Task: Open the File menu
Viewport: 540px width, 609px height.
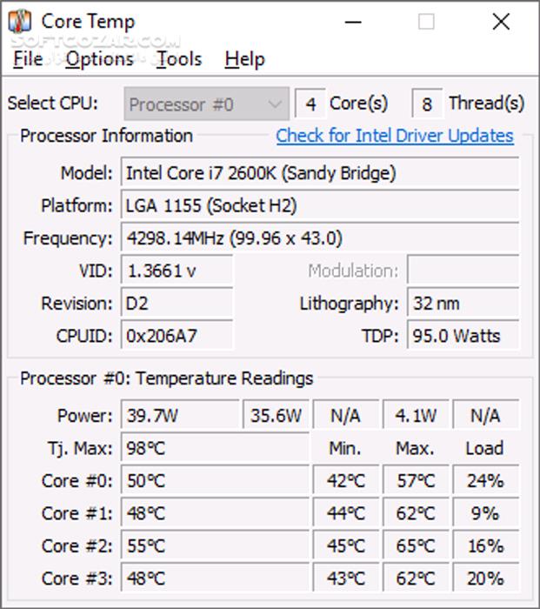Action: (x=28, y=59)
